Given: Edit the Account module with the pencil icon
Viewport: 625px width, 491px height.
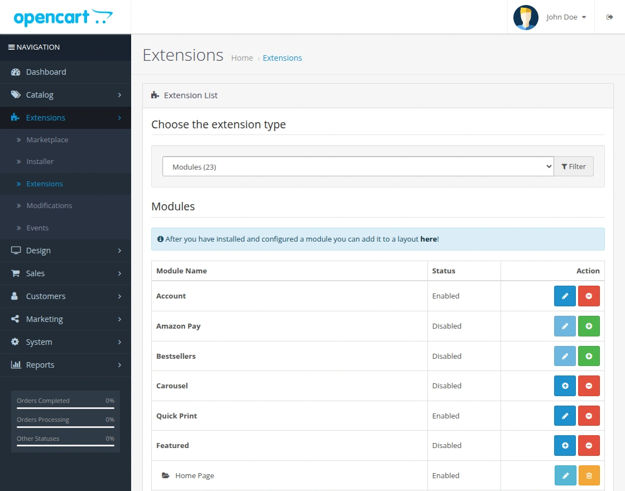Looking at the screenshot, I should tap(565, 296).
